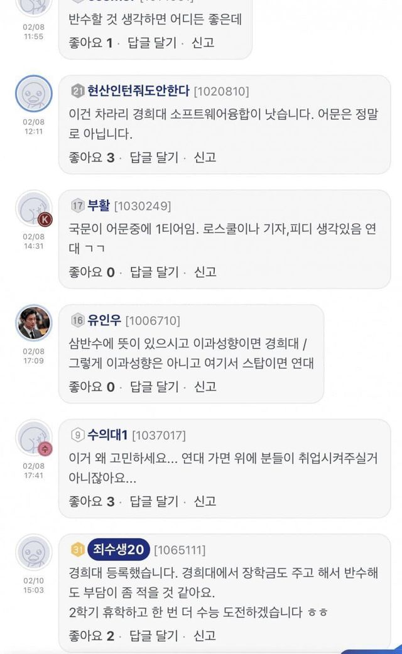Open 유인우's profile photo
Viewport: 402px width, 654px height.
click(33, 324)
